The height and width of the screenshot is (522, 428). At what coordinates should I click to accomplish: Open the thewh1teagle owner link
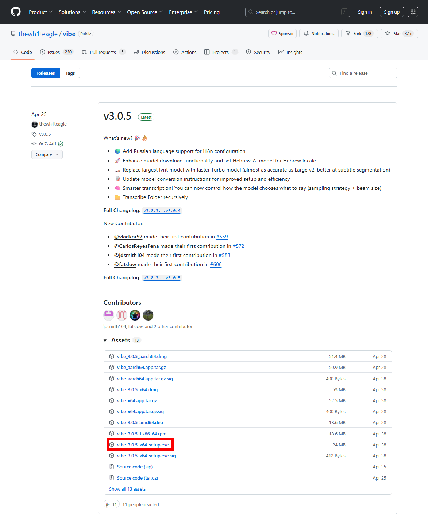click(x=38, y=34)
